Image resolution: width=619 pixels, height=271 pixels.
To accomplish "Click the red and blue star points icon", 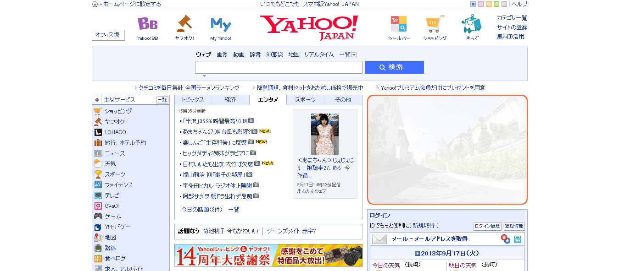I will (x=505, y=239).
